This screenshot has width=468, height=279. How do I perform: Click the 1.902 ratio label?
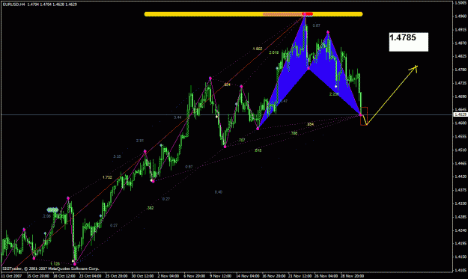click(x=258, y=49)
